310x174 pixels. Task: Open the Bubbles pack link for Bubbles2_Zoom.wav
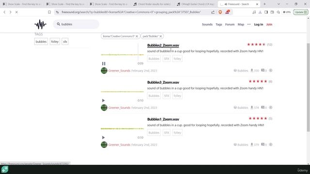click(241, 71)
